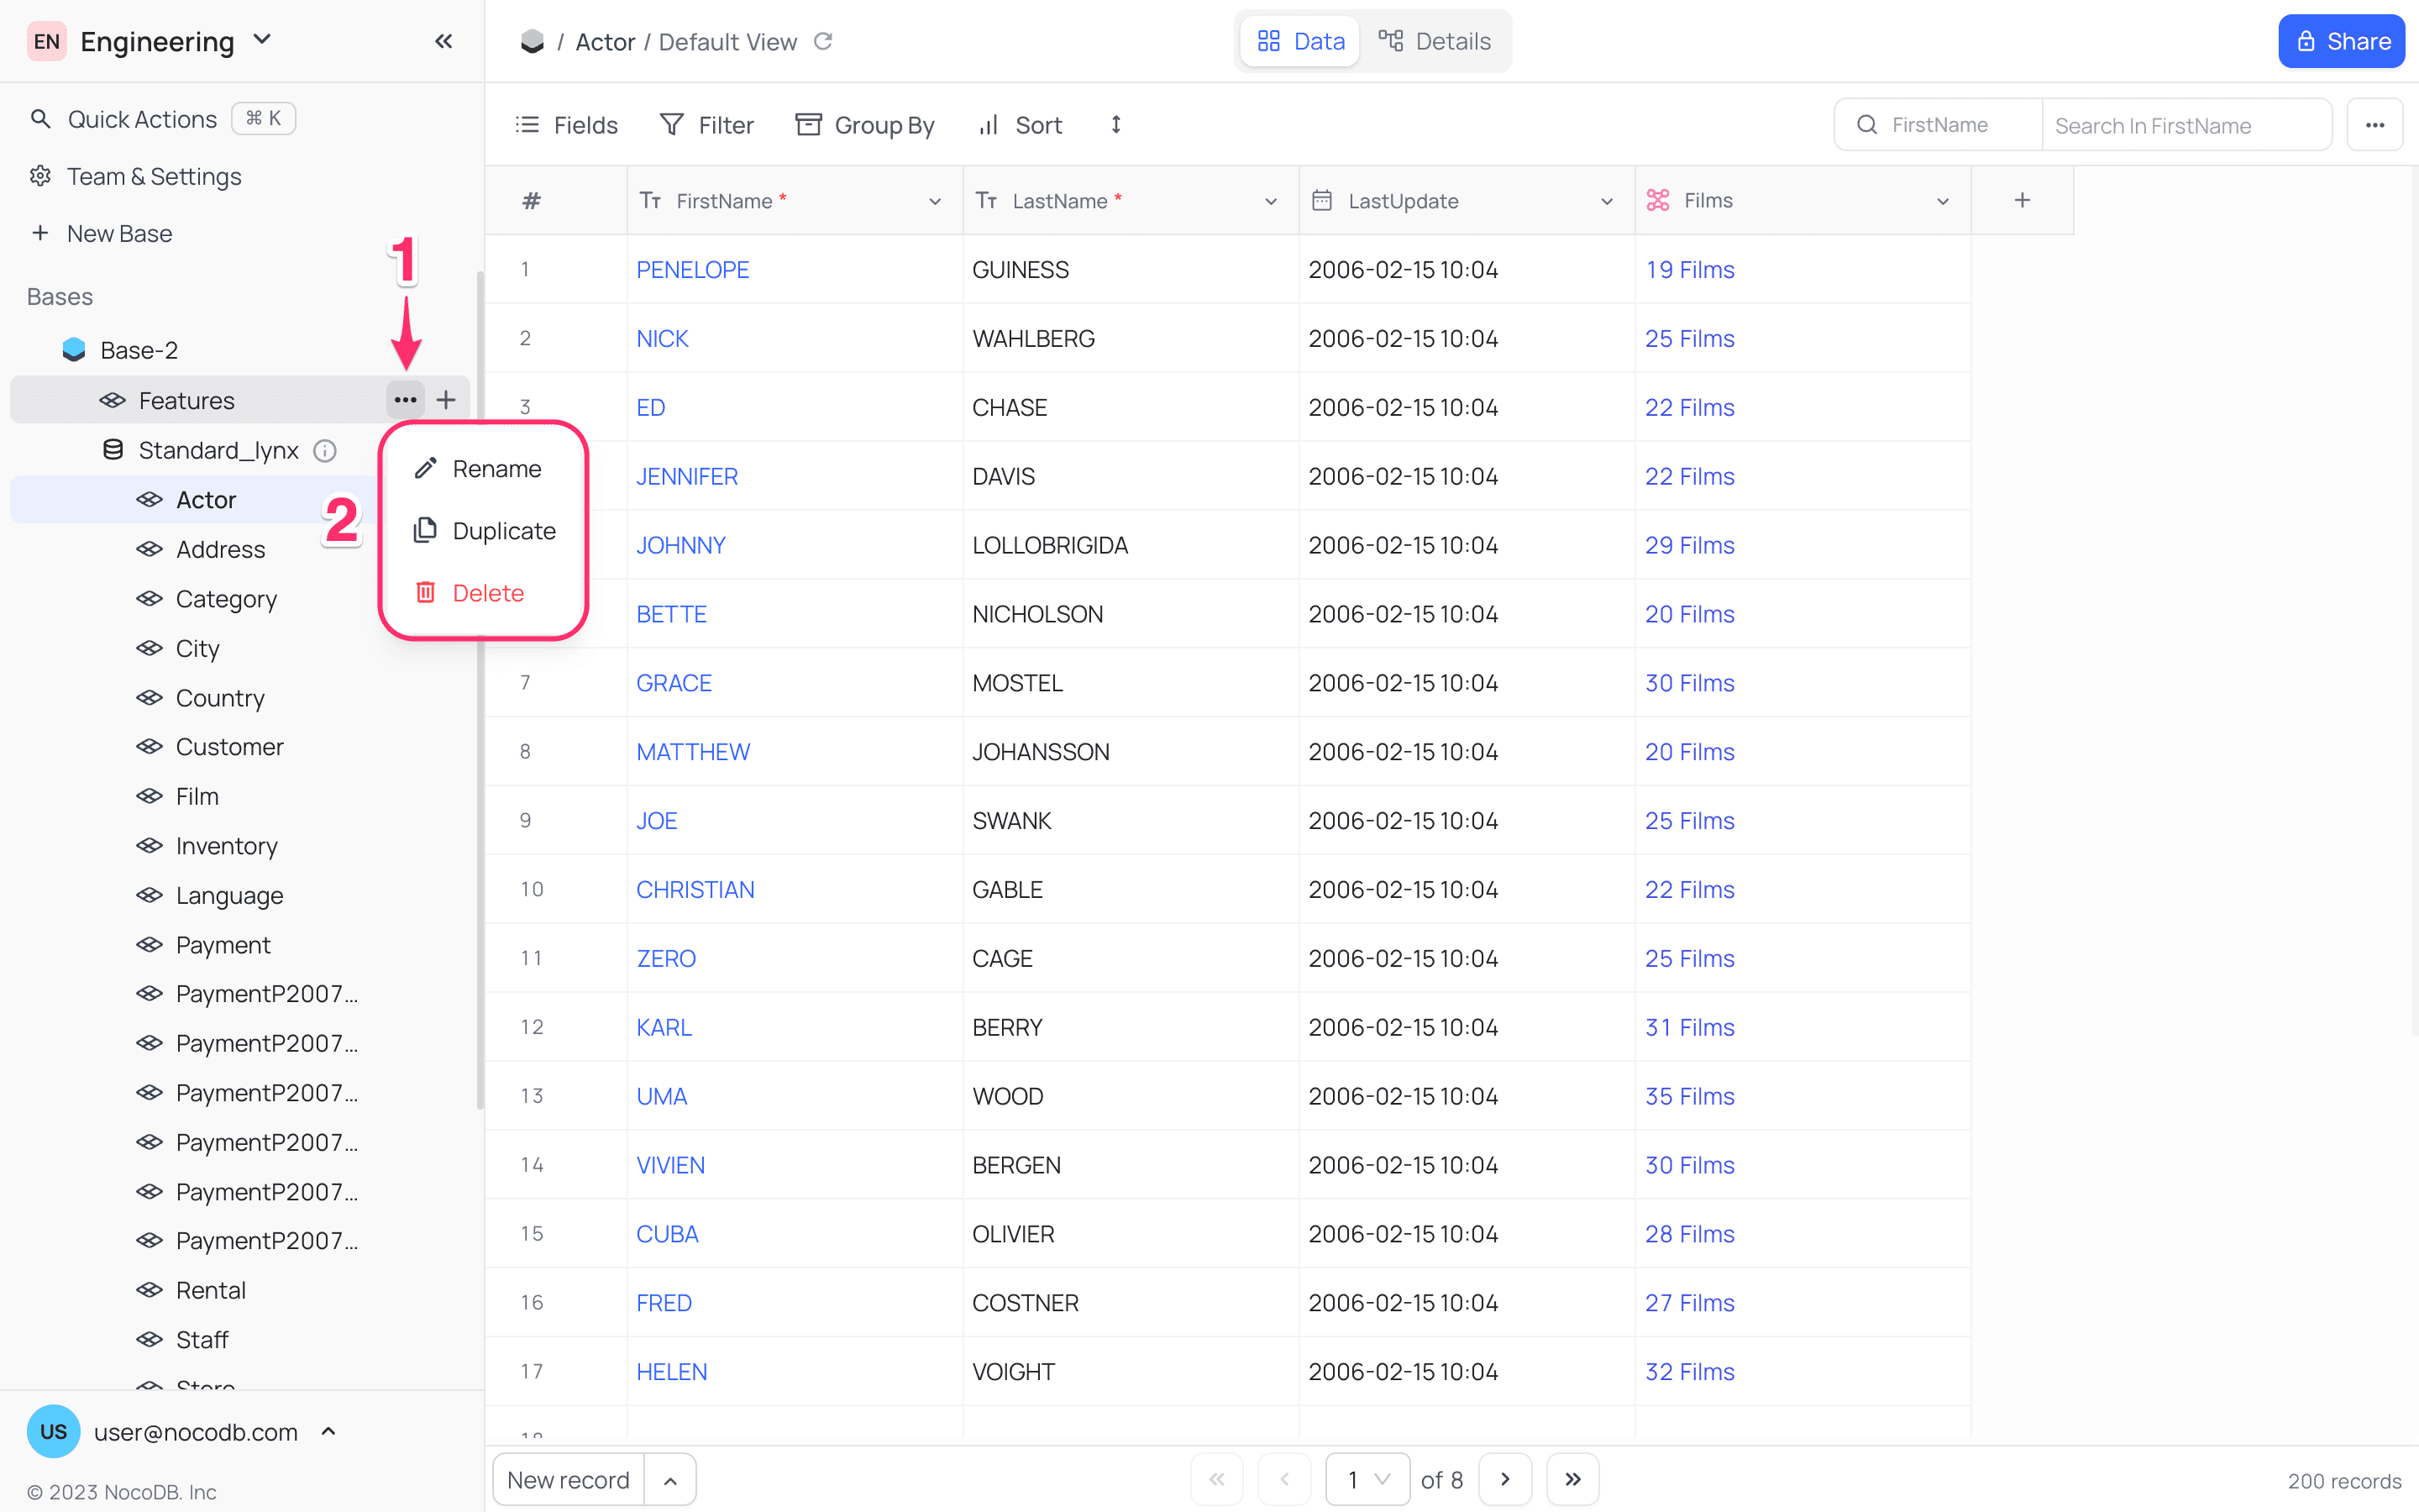Click the table icon beside Customer
This screenshot has width=2419, height=1512.
[149, 747]
